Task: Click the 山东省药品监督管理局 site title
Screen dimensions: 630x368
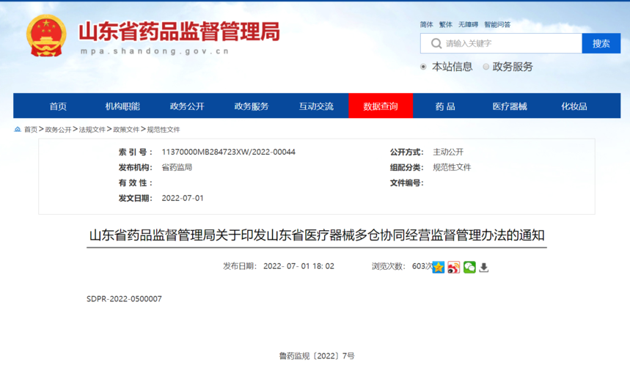Action: (179, 32)
